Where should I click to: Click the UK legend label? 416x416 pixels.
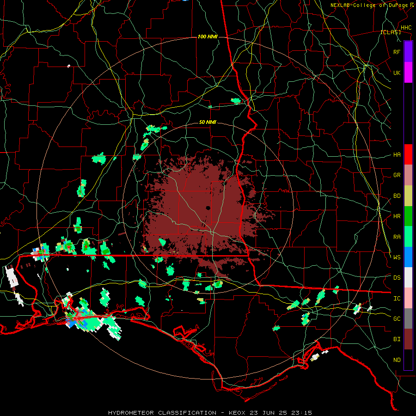pyautogui.click(x=397, y=73)
